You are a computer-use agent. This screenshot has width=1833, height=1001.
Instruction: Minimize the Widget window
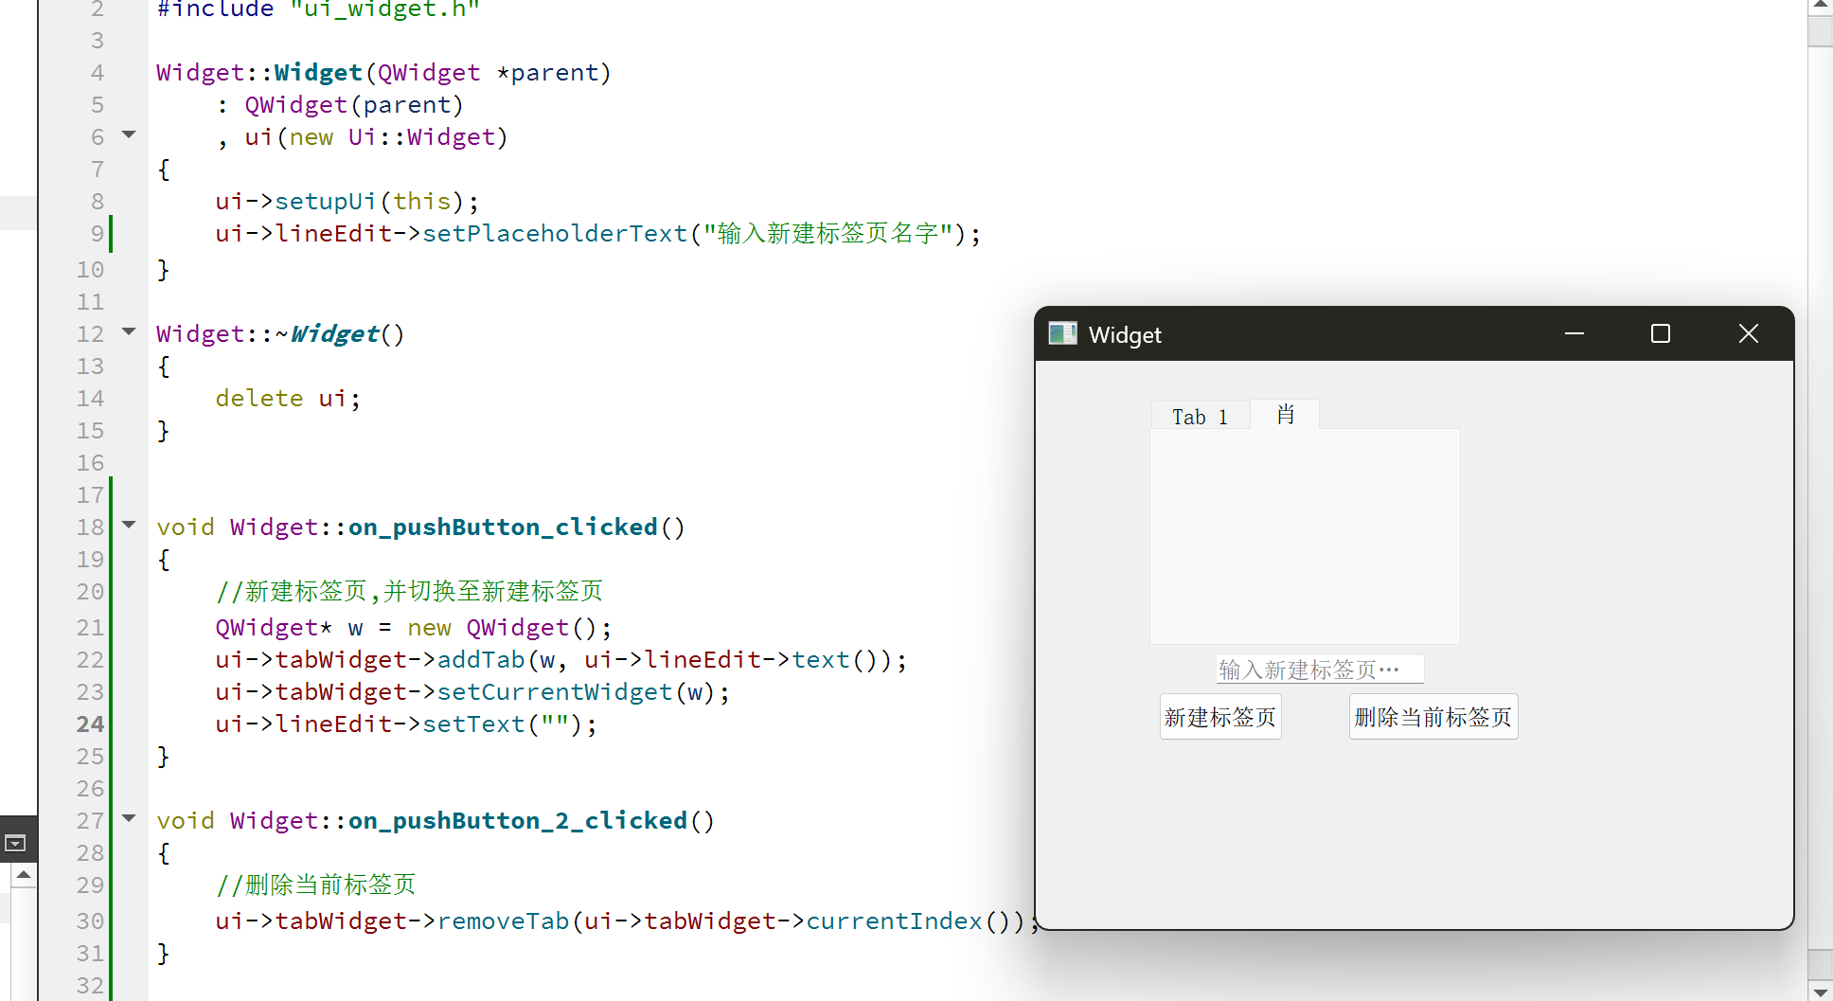coord(1575,333)
